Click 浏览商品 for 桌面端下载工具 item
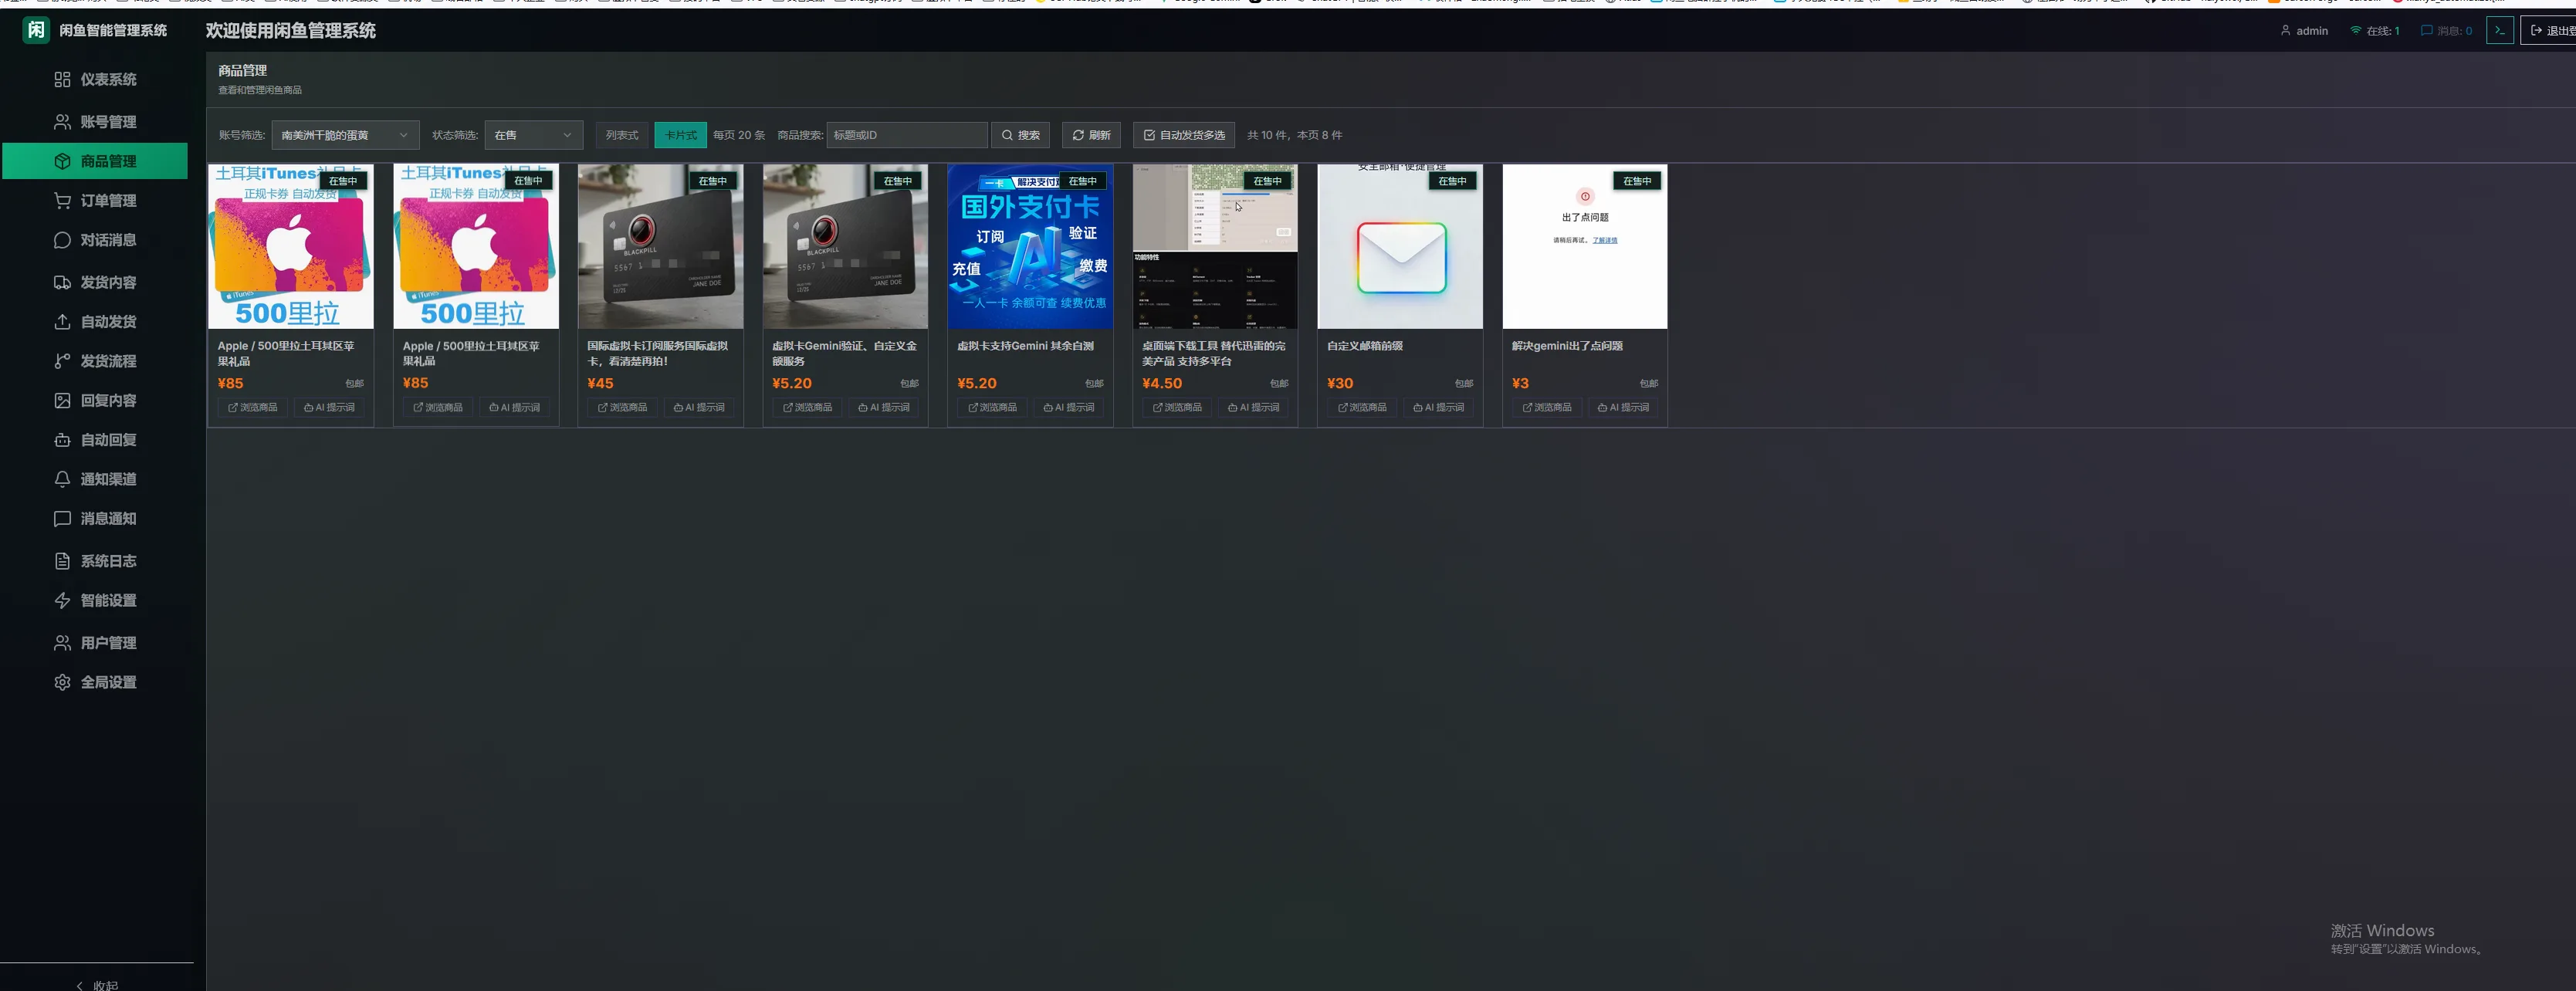Screen dimensions: 2576x991 (x=1177, y=408)
